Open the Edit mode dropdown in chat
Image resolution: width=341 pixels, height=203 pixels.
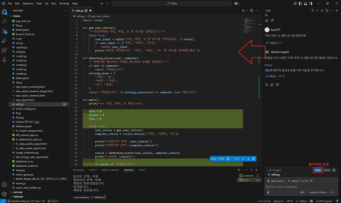tap(303, 192)
